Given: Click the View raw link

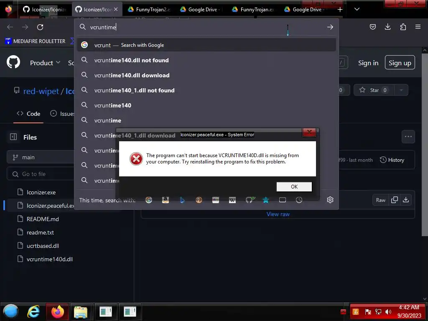Looking at the screenshot, I should 278,214.
